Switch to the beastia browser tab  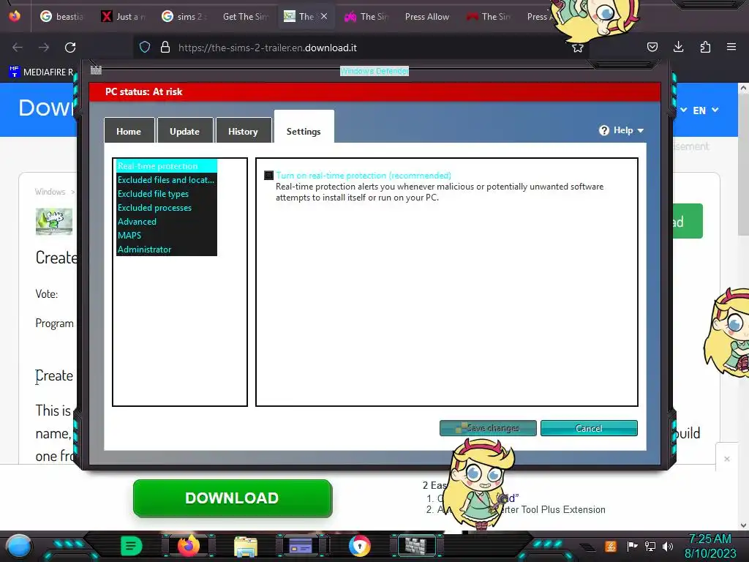pyautogui.click(x=61, y=17)
